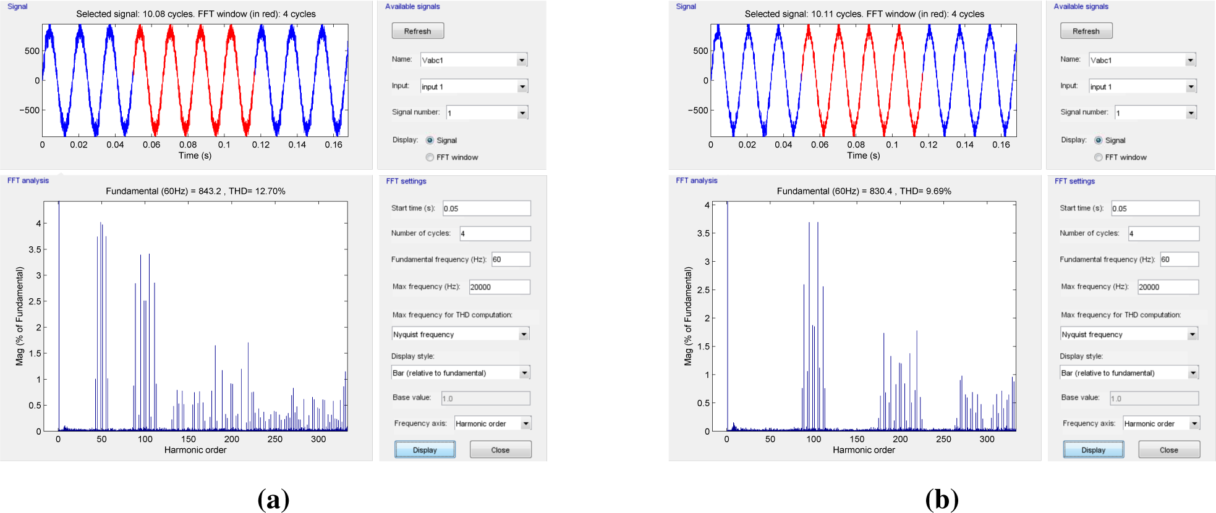Click the Start time field in panel (a)
The width and height of the screenshot is (1216, 513).
point(486,209)
